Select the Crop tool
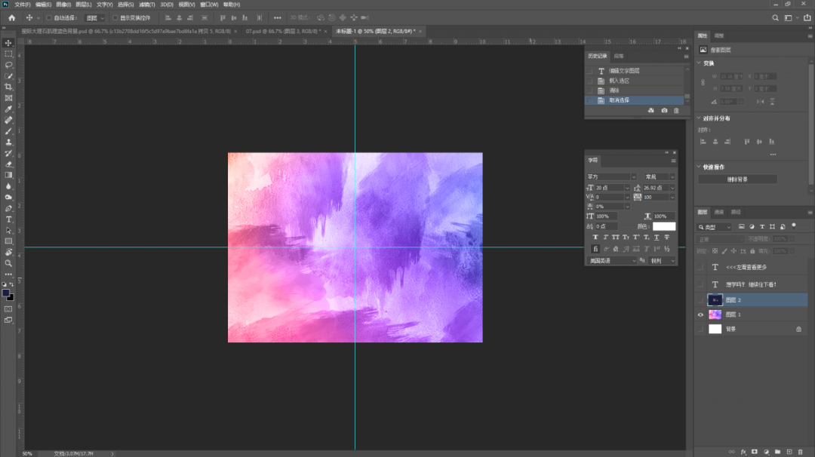 pyautogui.click(x=8, y=87)
